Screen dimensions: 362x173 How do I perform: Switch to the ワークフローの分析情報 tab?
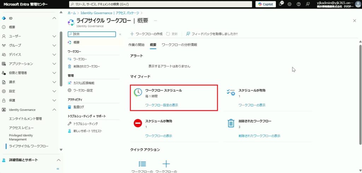click(179, 45)
